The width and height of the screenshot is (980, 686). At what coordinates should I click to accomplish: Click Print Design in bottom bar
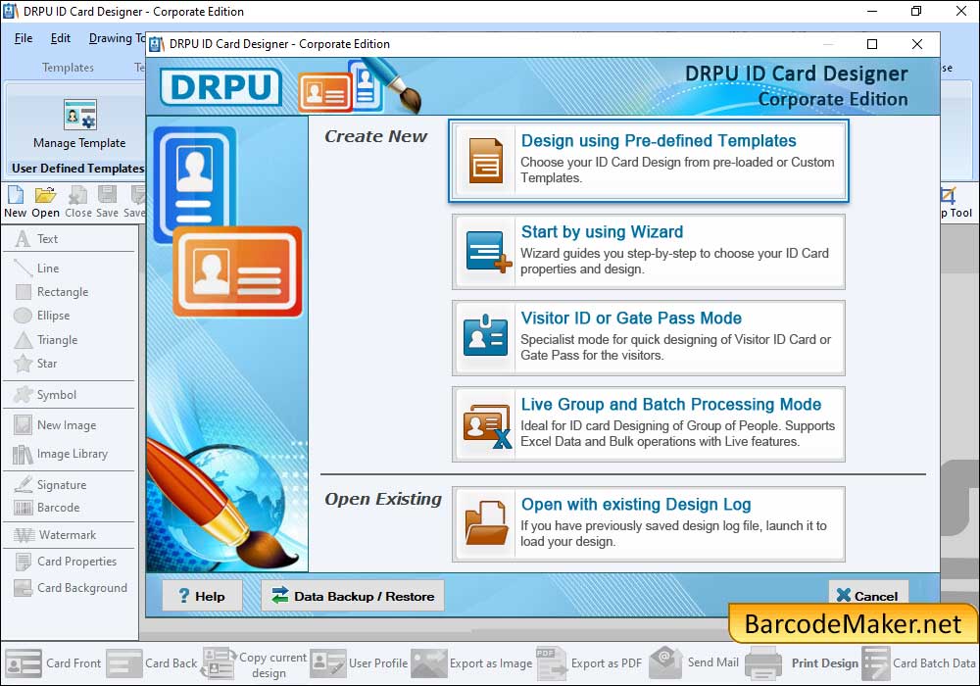click(803, 662)
